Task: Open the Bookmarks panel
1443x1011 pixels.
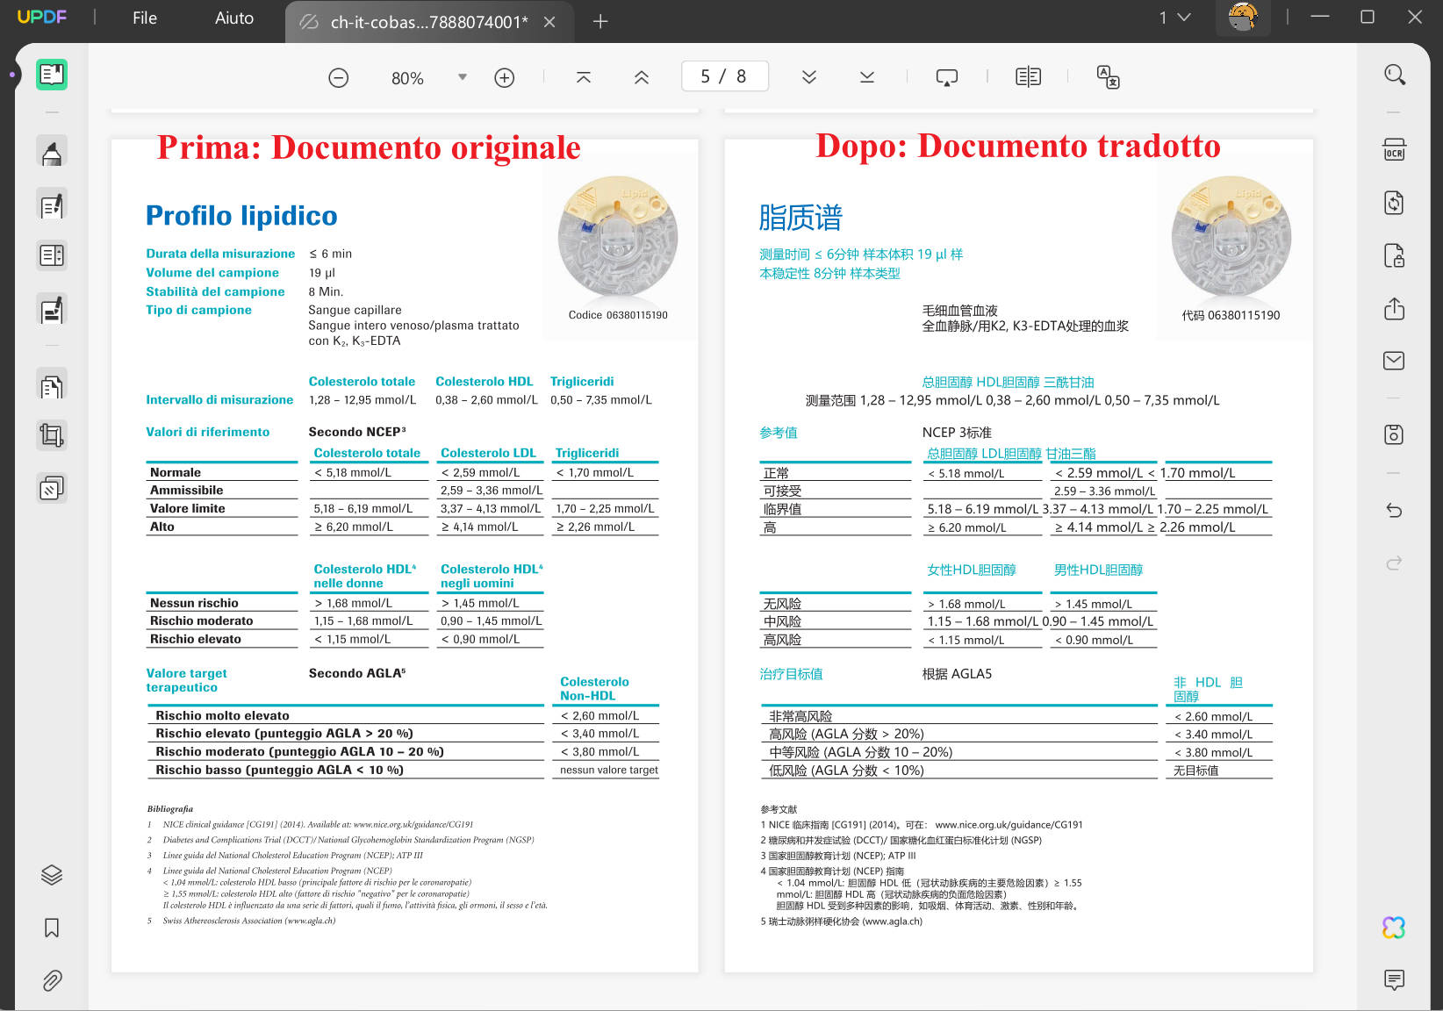Action: (x=52, y=928)
